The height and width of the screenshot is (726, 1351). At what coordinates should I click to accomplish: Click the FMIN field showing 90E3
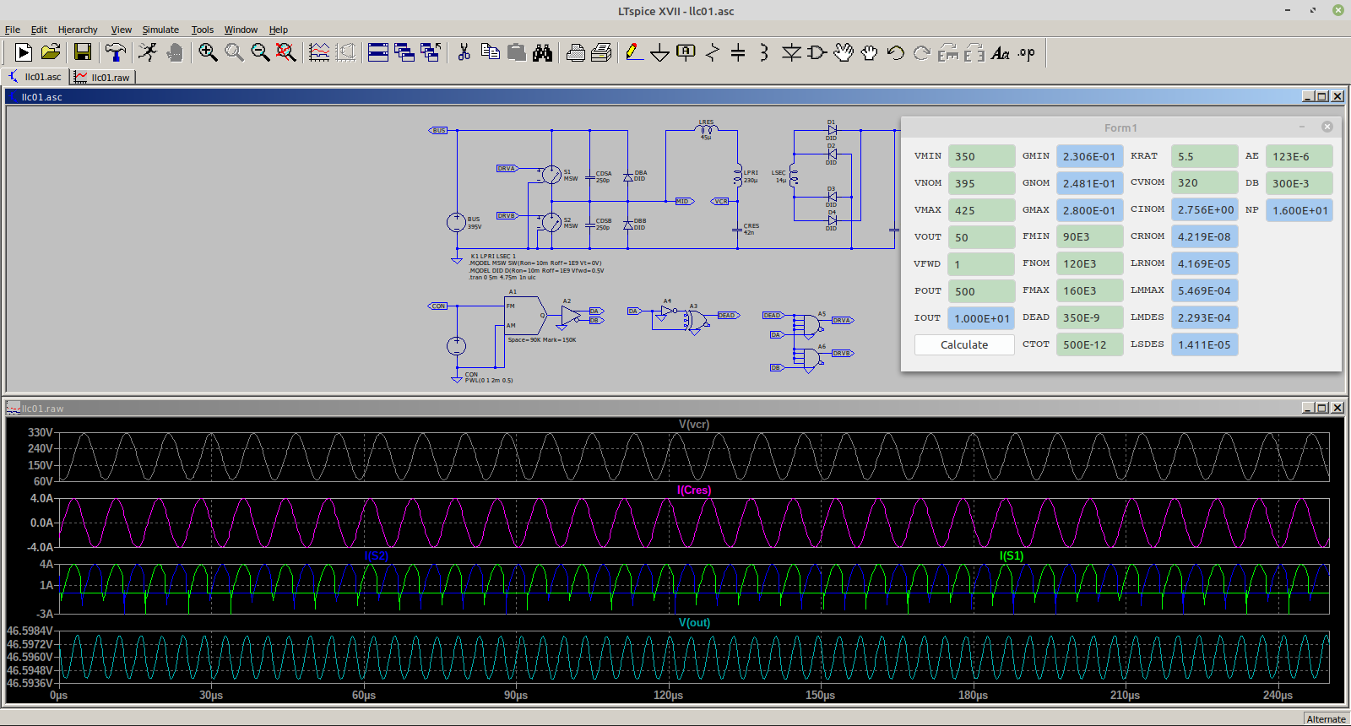[x=1089, y=237]
